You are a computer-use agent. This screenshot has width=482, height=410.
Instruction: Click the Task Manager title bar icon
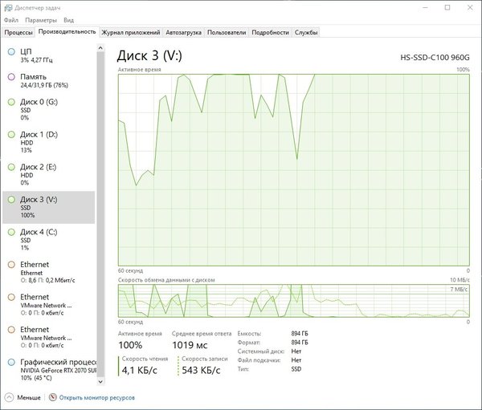pos(8,8)
